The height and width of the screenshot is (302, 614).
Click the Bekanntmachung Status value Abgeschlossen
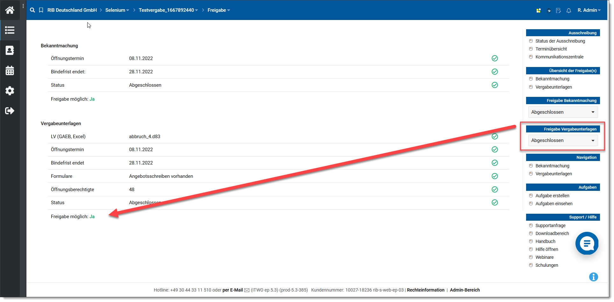[x=145, y=85]
